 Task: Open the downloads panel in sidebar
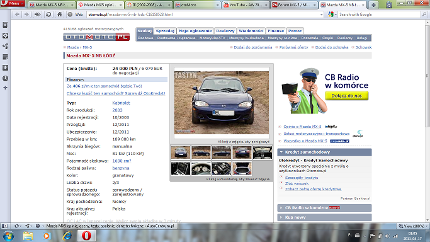coord(5,68)
